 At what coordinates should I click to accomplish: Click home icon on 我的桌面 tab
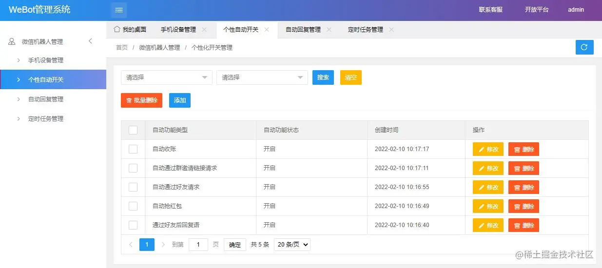click(117, 29)
